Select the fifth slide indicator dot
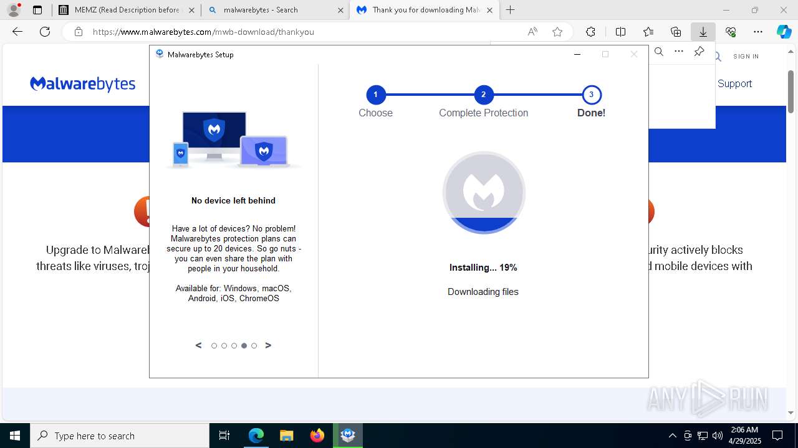The image size is (798, 448). pyautogui.click(x=254, y=346)
